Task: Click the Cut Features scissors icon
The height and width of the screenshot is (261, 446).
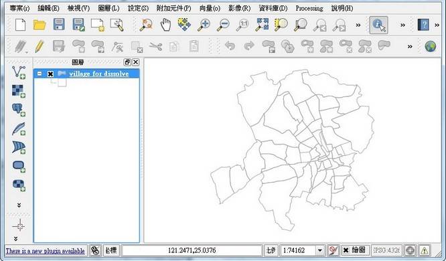Action: click(155, 46)
